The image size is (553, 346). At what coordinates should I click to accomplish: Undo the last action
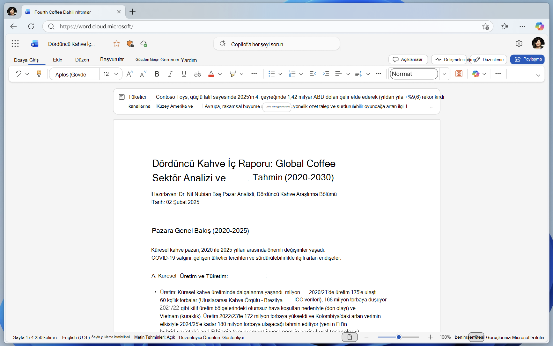(x=18, y=74)
